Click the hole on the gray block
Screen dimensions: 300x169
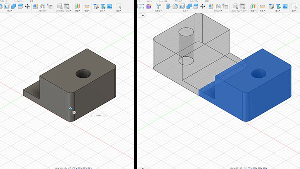click(x=83, y=74)
